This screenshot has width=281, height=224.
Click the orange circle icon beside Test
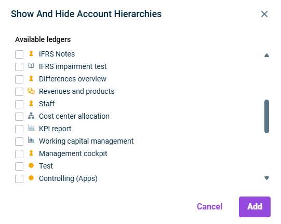point(31,165)
